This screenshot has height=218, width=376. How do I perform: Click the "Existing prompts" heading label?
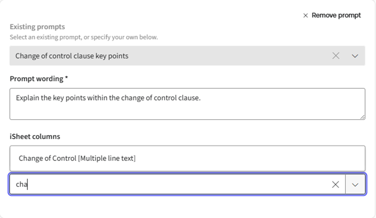pyautogui.click(x=37, y=27)
